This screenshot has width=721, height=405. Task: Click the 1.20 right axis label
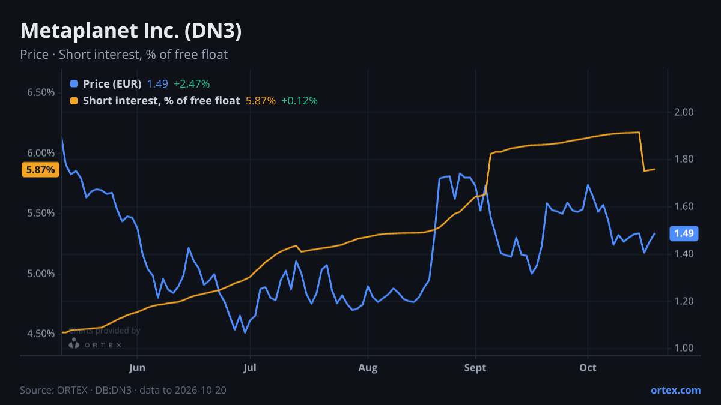(x=684, y=301)
